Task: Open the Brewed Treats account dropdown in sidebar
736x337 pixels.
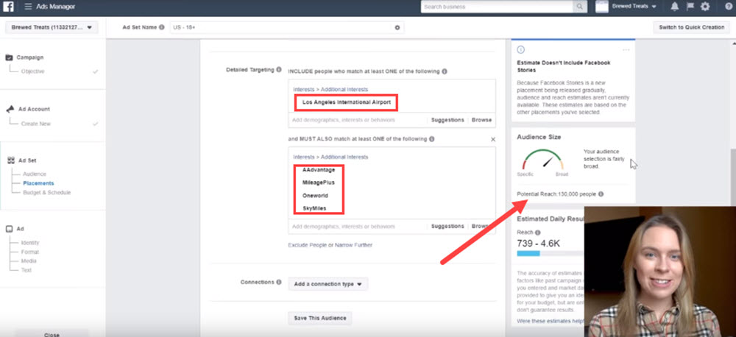Action: [52, 28]
